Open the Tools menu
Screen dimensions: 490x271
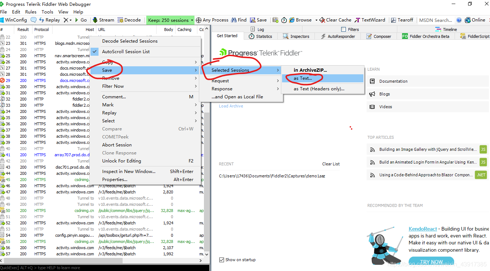(47, 12)
